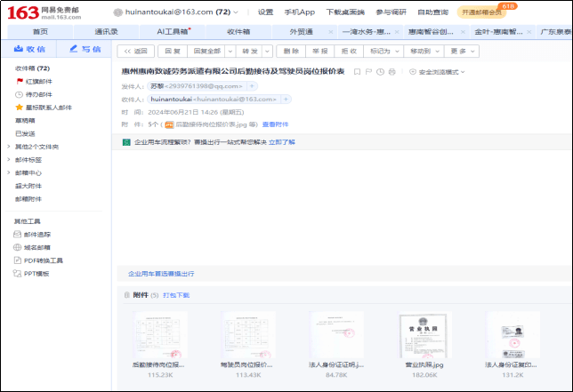
Task: Open the 营业执照.jpg attachment thumbnail
Action: pyautogui.click(x=424, y=335)
